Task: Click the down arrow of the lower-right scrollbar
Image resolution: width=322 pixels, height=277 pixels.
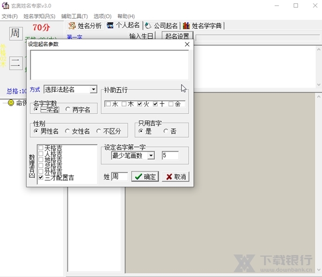Action: [x=318, y=269]
